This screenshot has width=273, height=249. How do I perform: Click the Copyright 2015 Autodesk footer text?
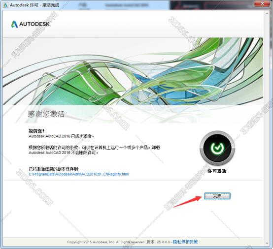pyautogui.click(x=105, y=242)
